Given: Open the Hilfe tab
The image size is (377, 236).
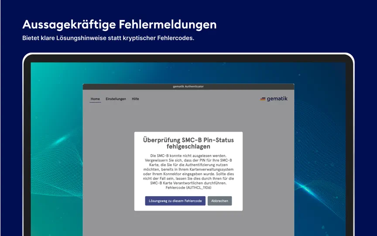Looking at the screenshot, I should click(x=135, y=99).
